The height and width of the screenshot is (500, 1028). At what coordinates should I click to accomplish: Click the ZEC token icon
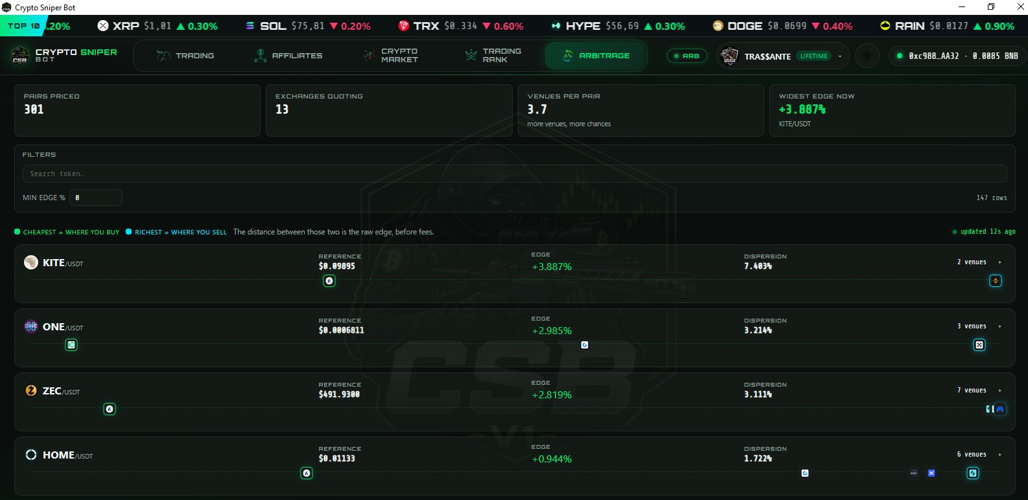coord(31,391)
